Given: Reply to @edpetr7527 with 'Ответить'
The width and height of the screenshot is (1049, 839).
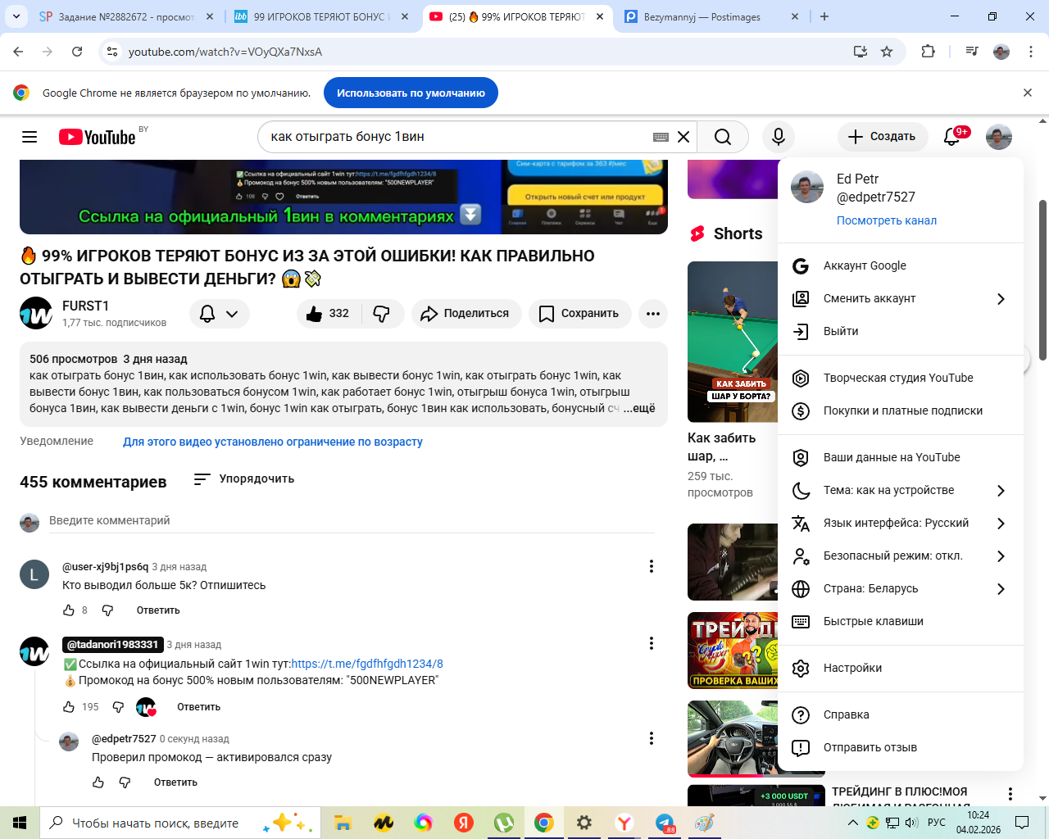Looking at the screenshot, I should tap(175, 782).
